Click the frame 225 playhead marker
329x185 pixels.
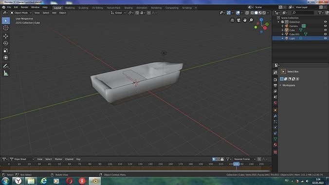pos(237,164)
